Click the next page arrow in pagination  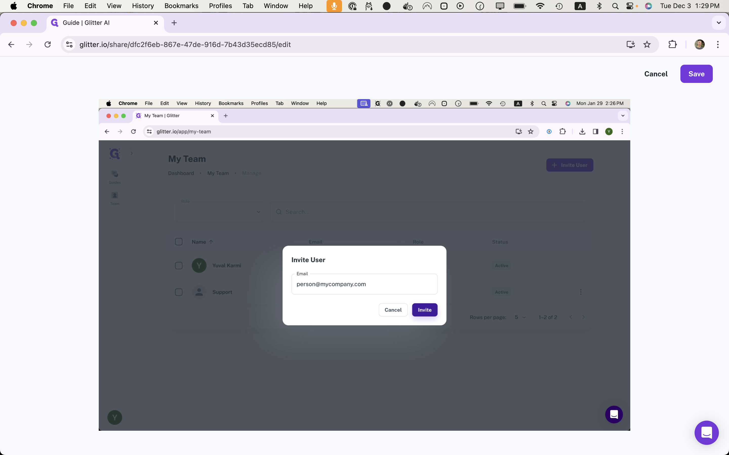(583, 317)
